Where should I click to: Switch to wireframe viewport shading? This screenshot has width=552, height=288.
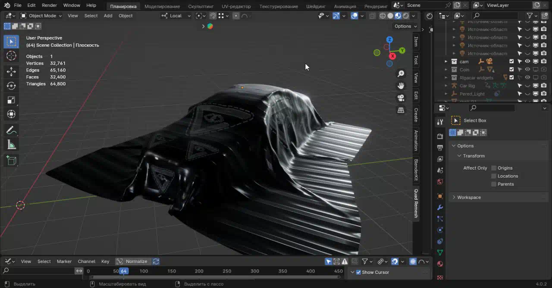pos(383,15)
